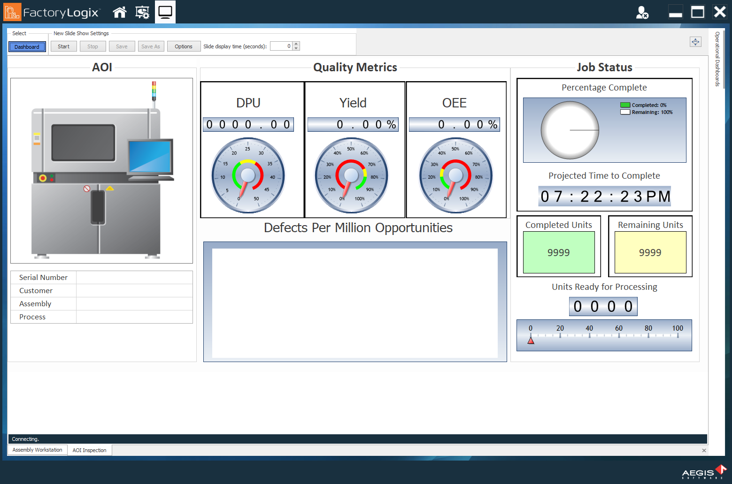This screenshot has height=484, width=732.
Task: Decrease slide display time with down stepper
Action: tap(296, 48)
